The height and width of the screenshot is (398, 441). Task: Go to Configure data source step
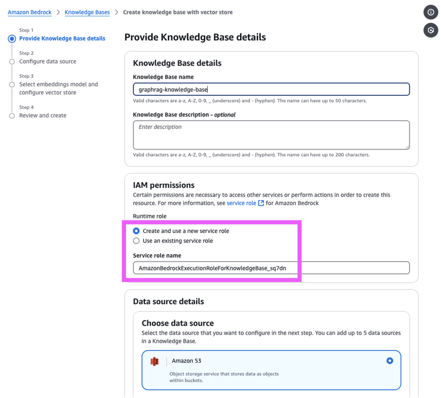(x=47, y=61)
